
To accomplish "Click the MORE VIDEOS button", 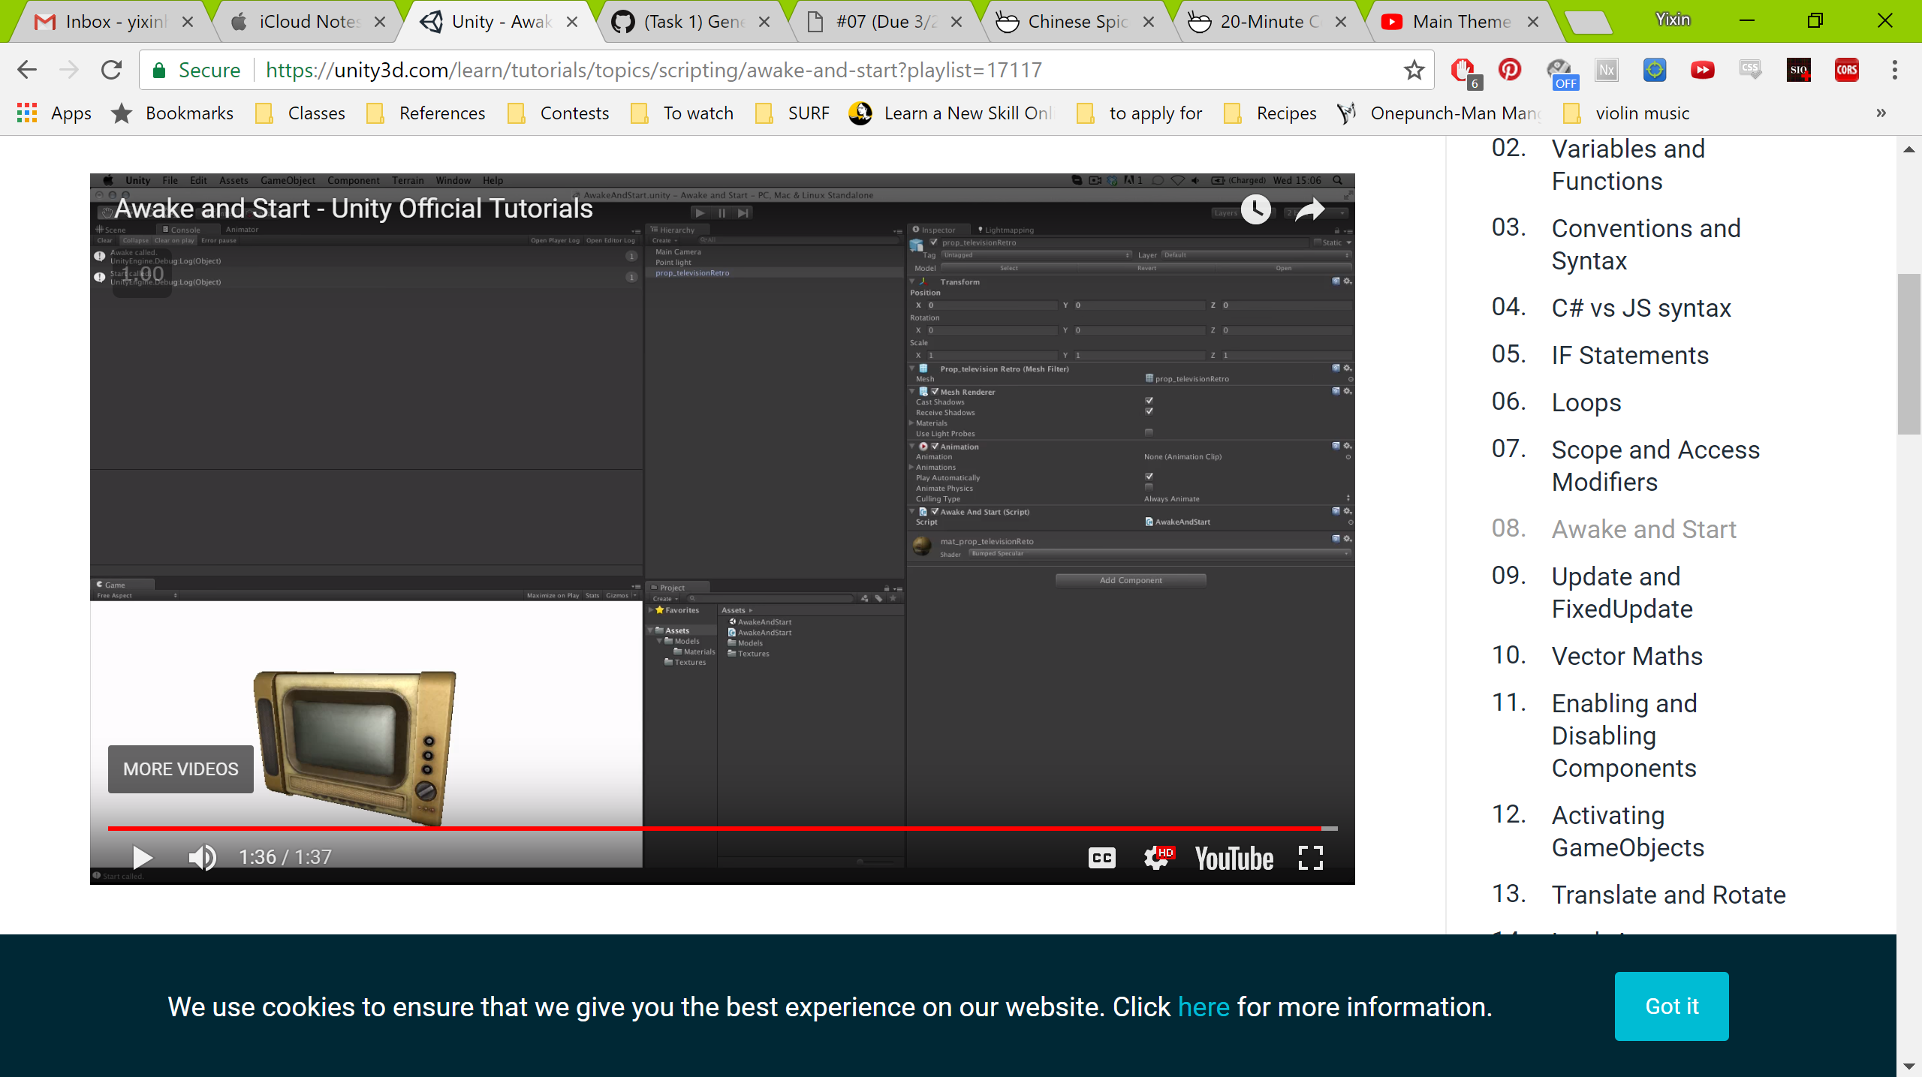I will 181,769.
